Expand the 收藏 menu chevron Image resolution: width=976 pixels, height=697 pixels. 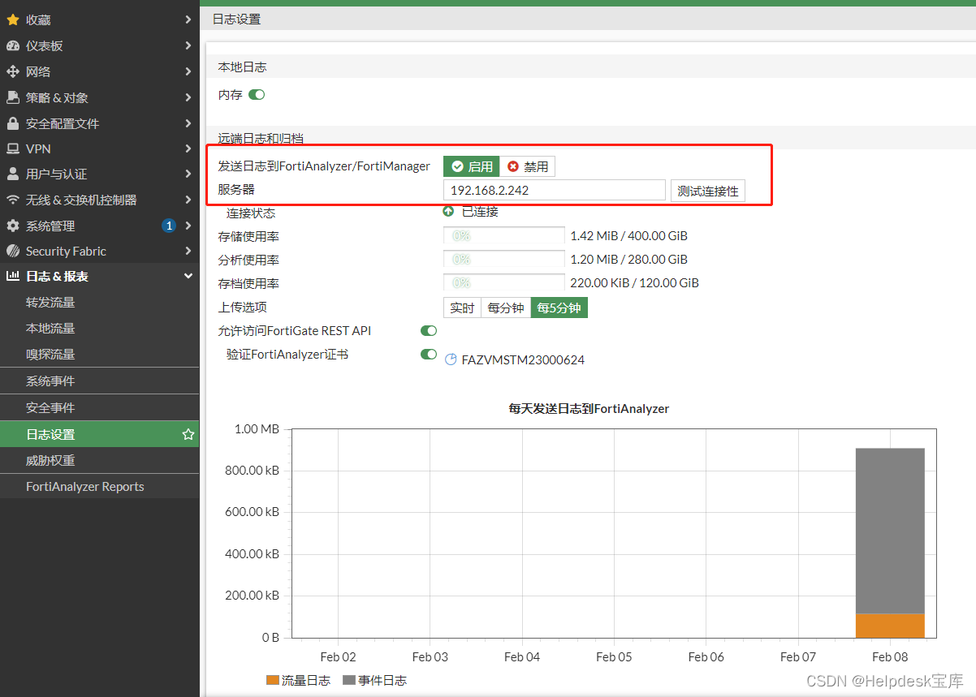pos(188,19)
